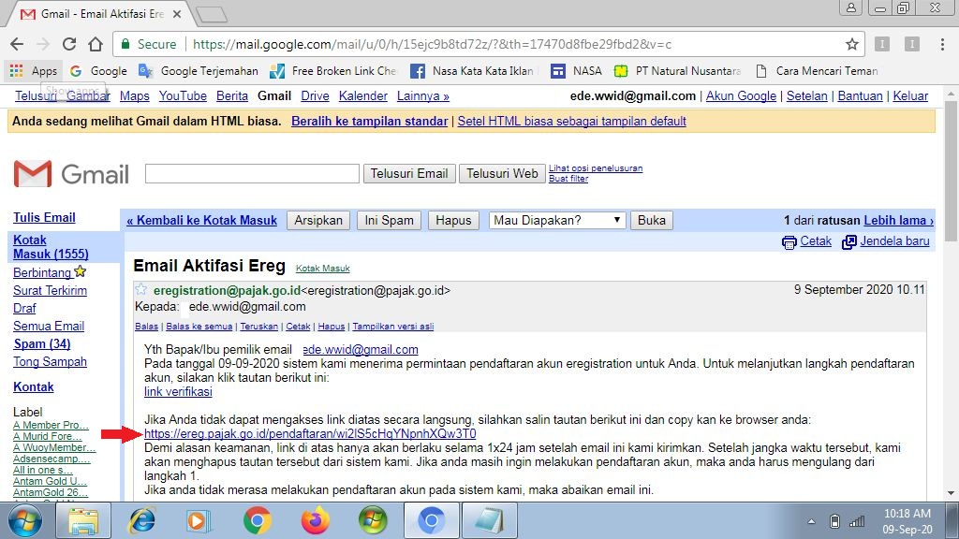The image size is (959, 539).
Task: Open the YouTube link in top bar
Action: [183, 96]
